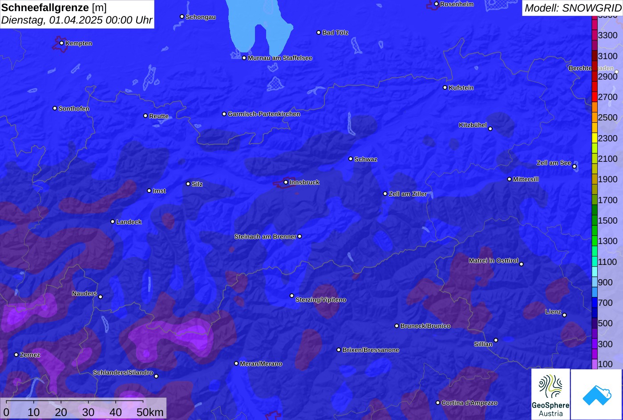Click the legend value "100"
Image resolution: width=623 pixels, height=420 pixels.
click(605, 364)
